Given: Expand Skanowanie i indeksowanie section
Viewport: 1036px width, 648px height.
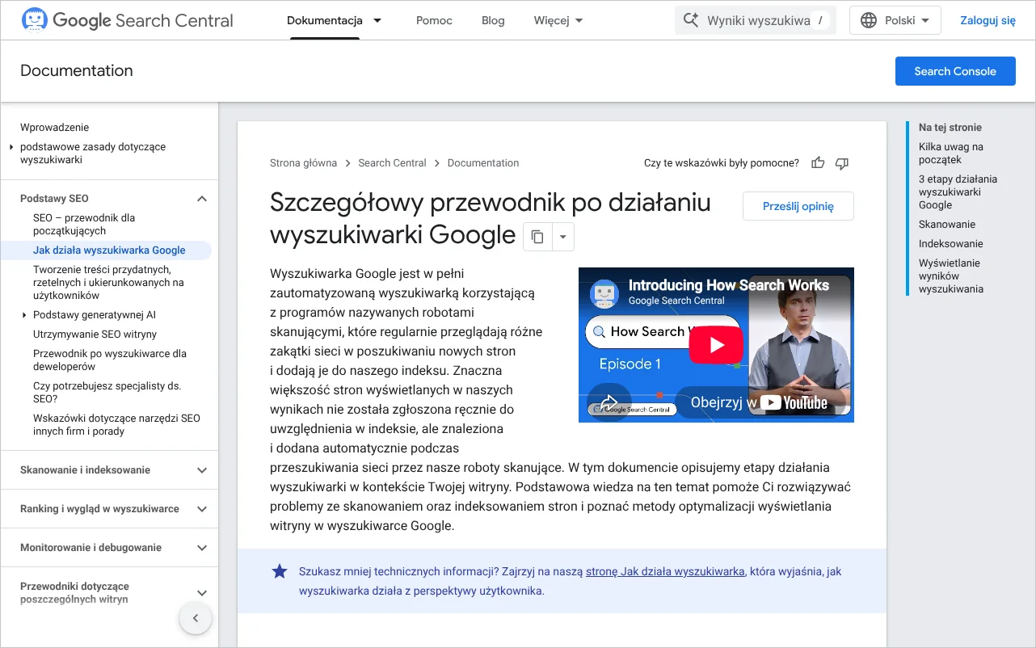Looking at the screenshot, I should tap(202, 470).
